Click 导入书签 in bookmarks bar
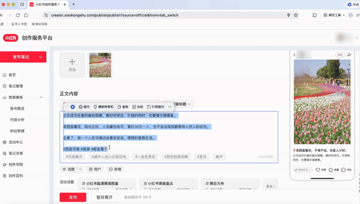Image resolution: width=360 pixels, height=204 pixels. point(19,24)
